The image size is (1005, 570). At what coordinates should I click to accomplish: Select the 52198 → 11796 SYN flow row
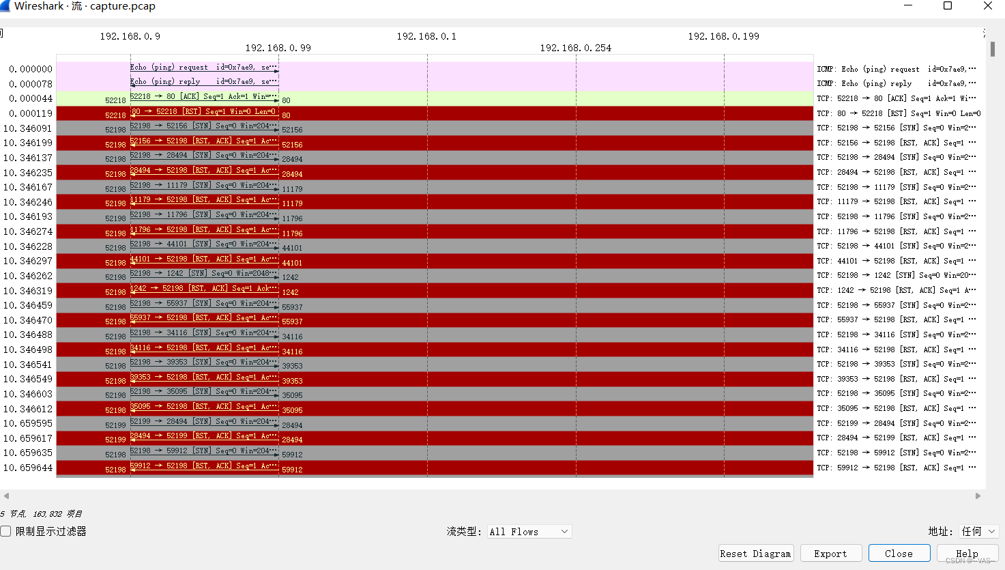click(x=435, y=217)
